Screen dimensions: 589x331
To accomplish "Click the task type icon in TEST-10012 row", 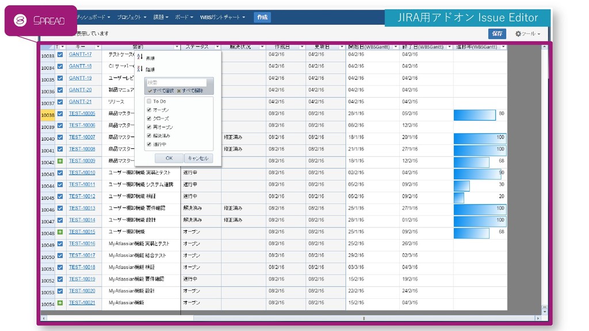I will (x=60, y=197).
